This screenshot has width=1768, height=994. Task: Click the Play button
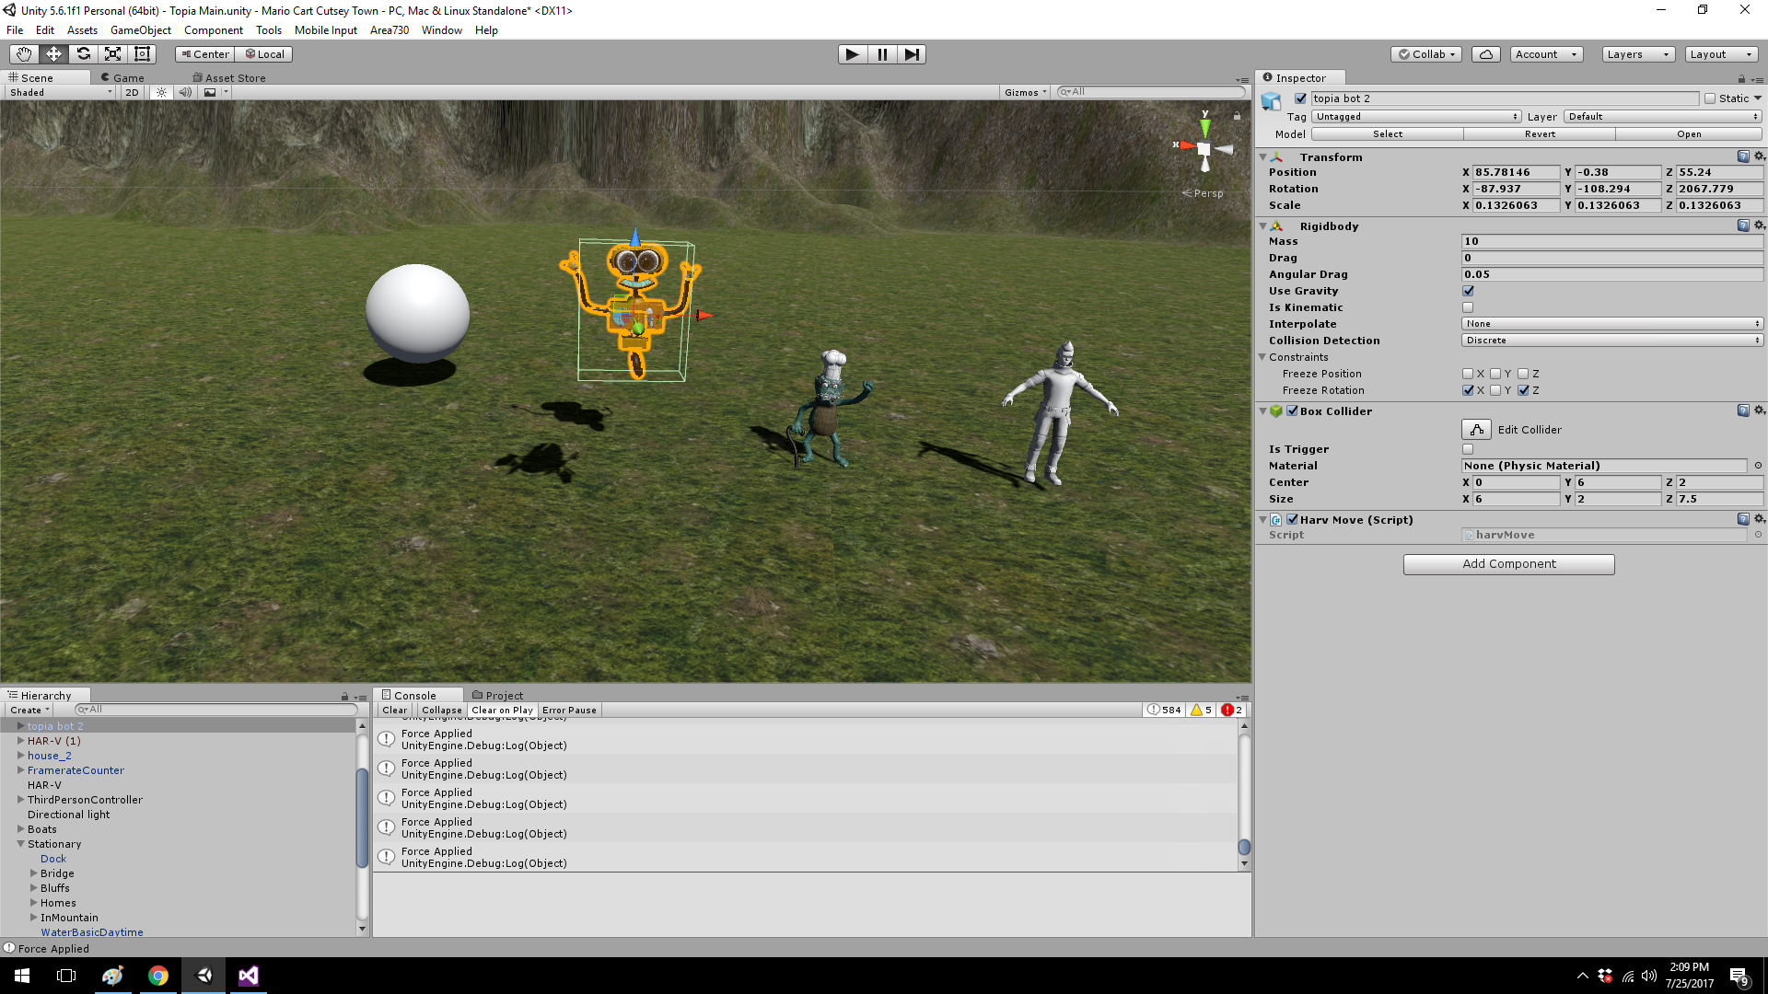pos(852,54)
